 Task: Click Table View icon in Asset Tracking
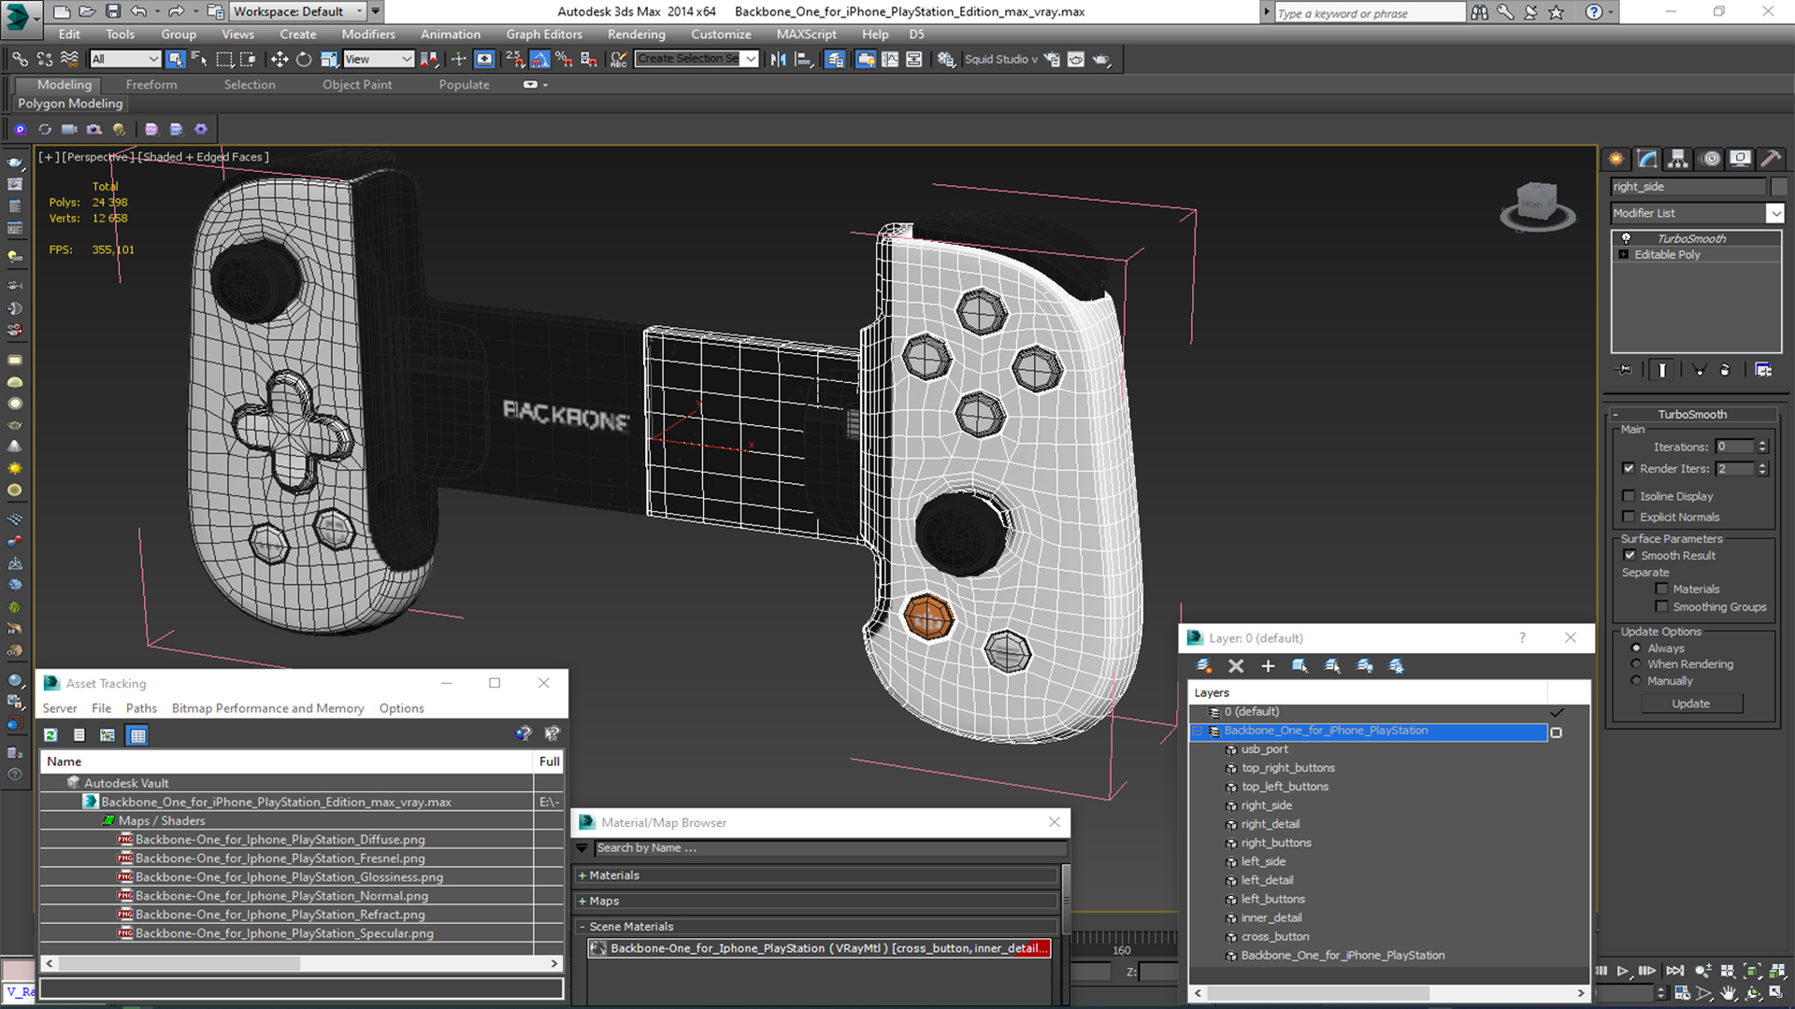pyautogui.click(x=137, y=735)
